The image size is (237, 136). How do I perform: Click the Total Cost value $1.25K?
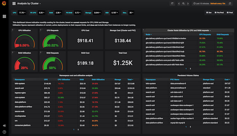click(123, 63)
